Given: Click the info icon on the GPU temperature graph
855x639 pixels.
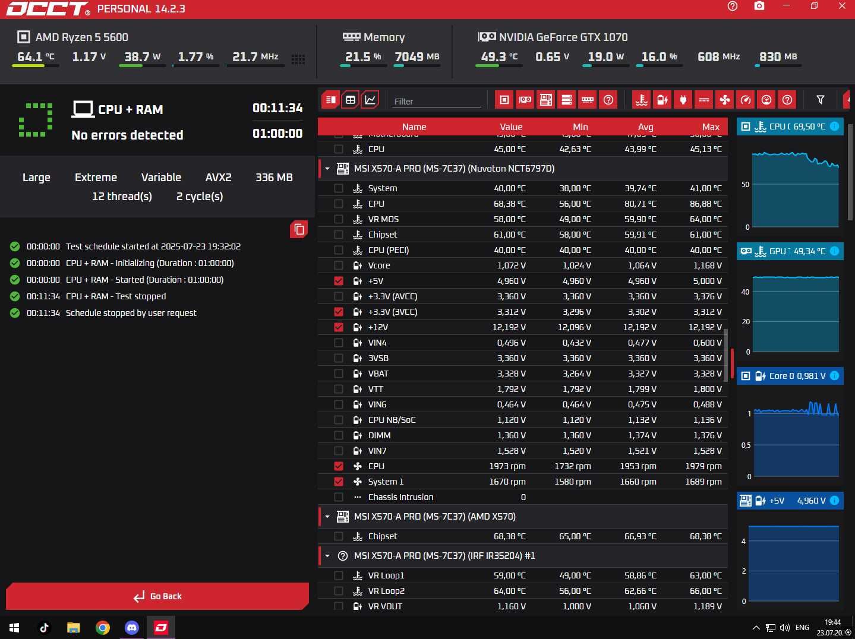Looking at the screenshot, I should 834,251.
